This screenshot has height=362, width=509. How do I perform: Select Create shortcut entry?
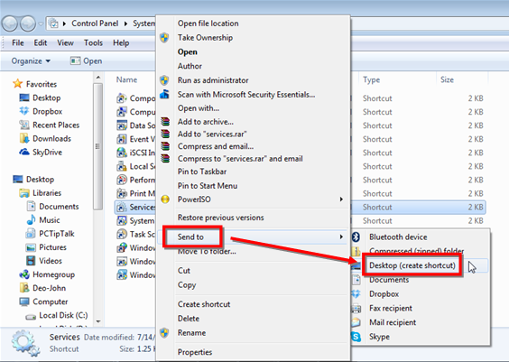(204, 304)
